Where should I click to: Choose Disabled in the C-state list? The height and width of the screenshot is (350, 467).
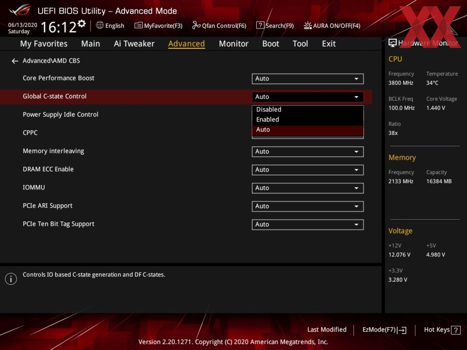pos(308,109)
